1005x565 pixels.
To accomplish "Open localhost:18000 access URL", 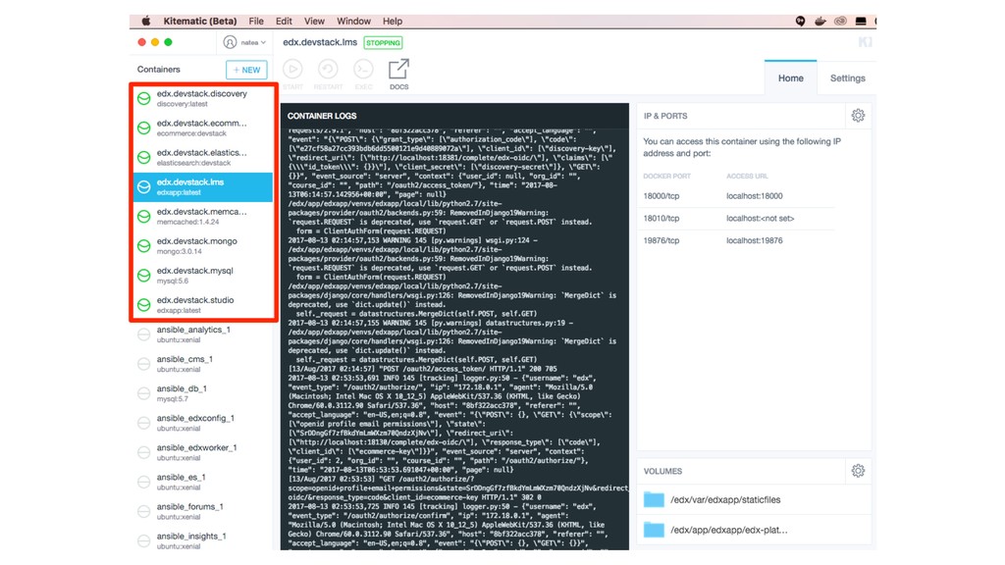I will (755, 196).
